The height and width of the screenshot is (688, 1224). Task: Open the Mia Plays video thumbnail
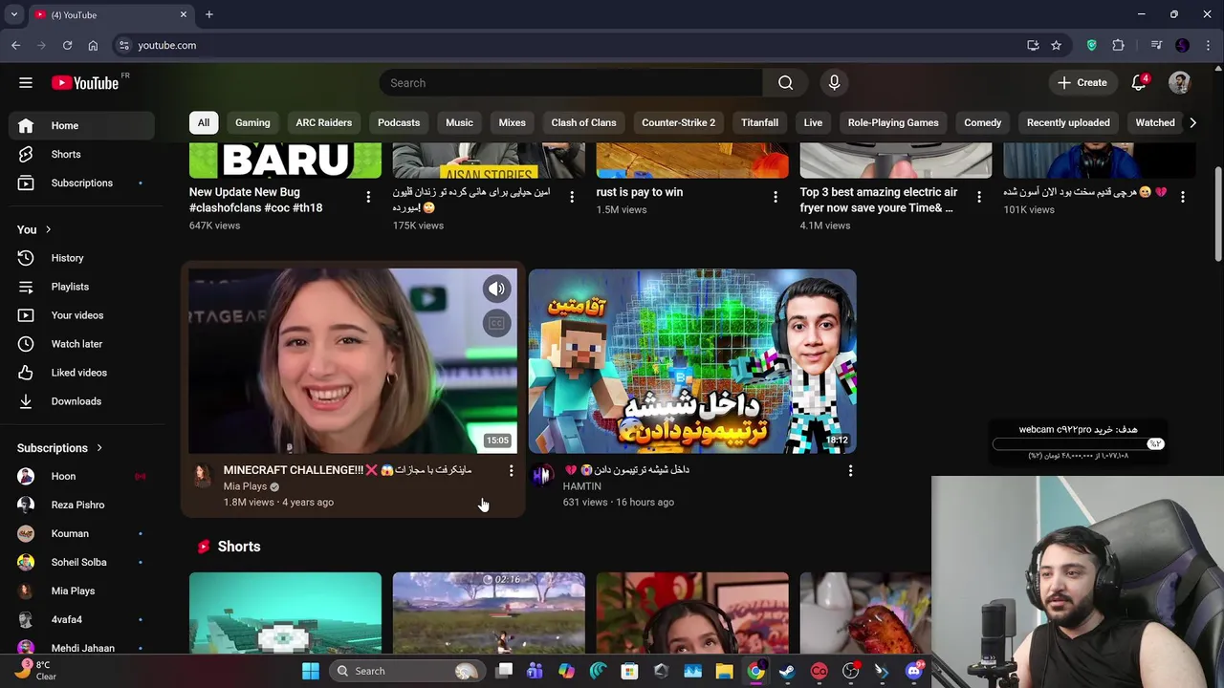(353, 361)
